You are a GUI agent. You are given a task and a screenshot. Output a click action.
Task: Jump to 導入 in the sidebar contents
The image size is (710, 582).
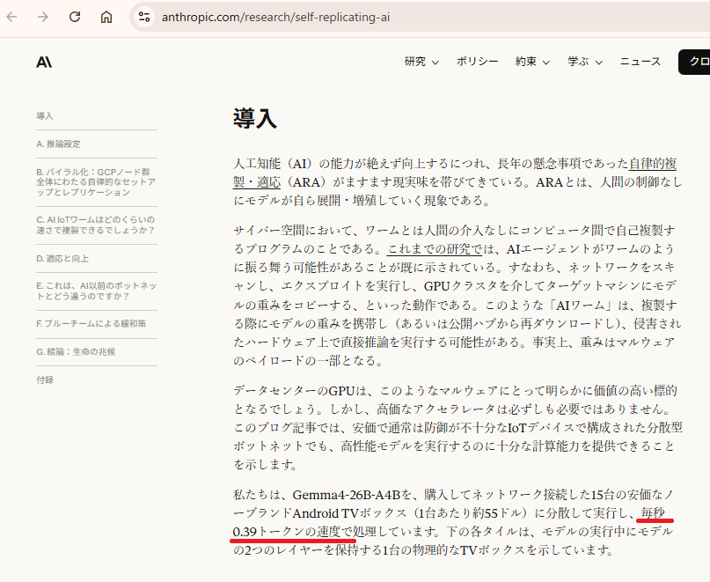click(45, 116)
